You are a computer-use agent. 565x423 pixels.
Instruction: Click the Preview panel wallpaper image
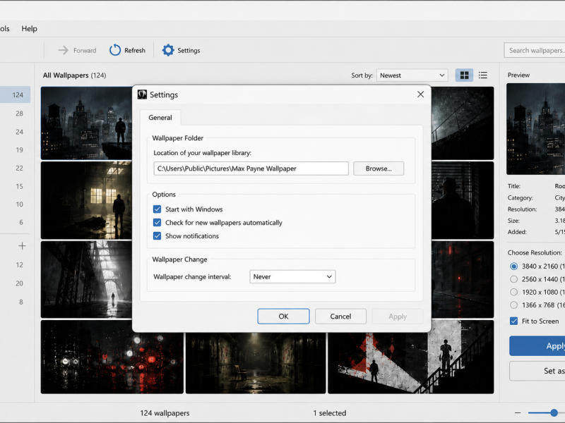click(536, 129)
